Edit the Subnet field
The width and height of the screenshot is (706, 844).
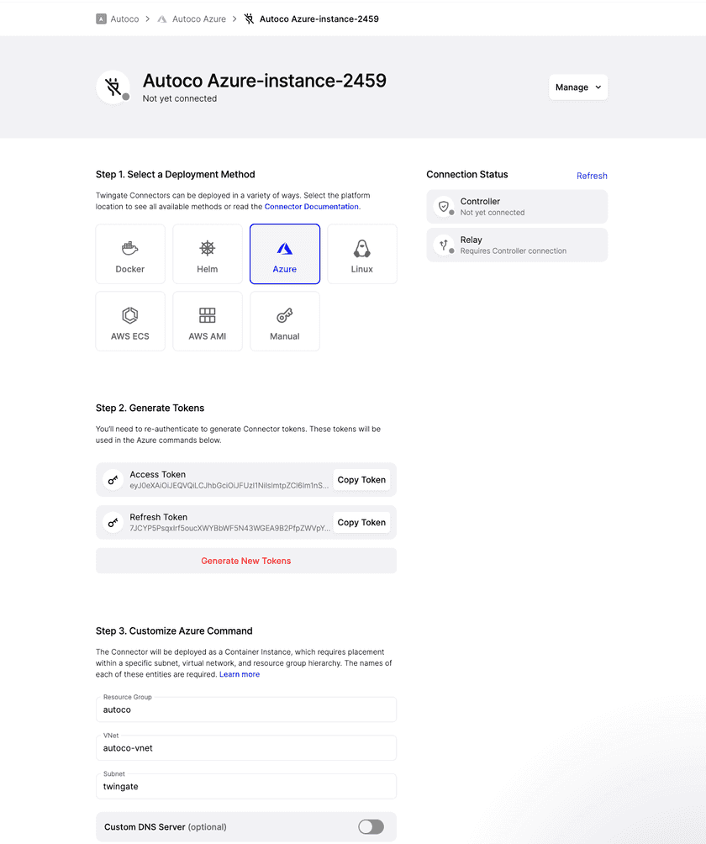246,786
